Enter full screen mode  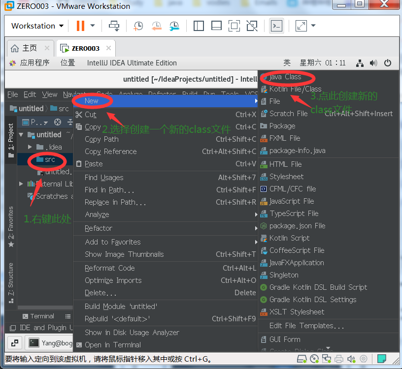(234, 26)
